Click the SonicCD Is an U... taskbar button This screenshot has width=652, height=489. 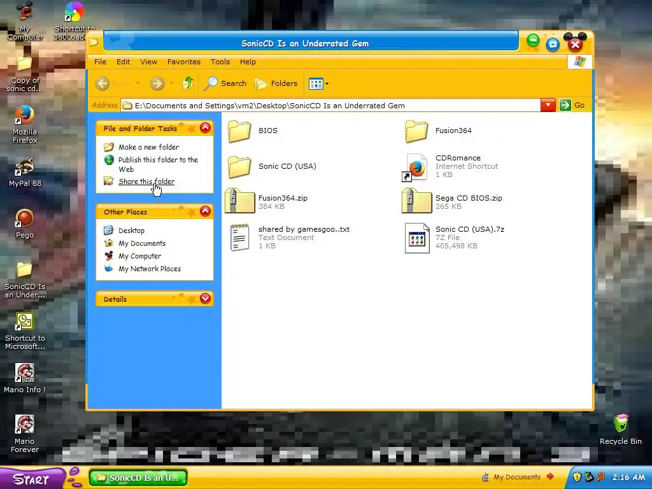138,478
